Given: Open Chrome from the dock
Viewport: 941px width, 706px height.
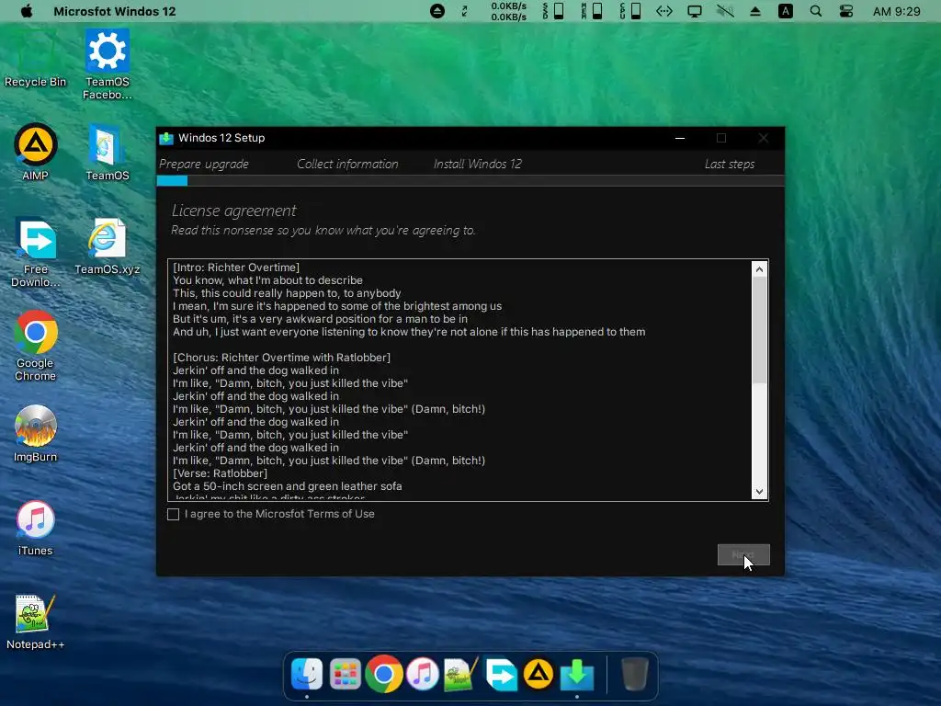Looking at the screenshot, I should click(x=383, y=674).
